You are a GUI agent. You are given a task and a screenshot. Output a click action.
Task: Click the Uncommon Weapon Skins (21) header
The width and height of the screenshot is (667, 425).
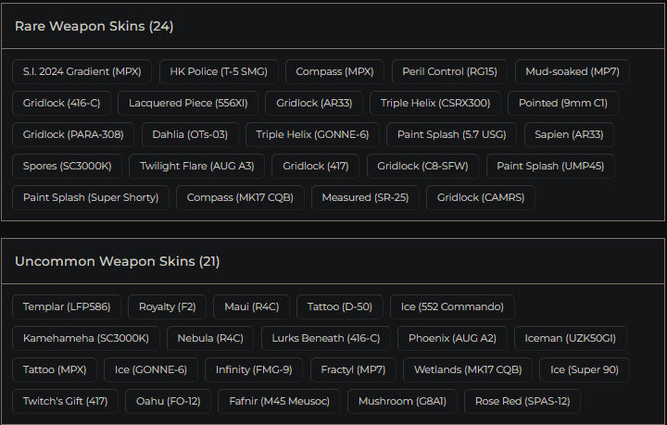click(x=117, y=261)
